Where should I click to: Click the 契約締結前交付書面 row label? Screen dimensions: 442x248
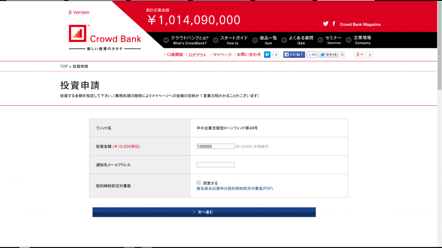coord(114,186)
